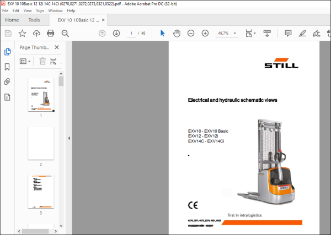Select page 3 thumbnail
Viewport: 331px width, 235px height.
[x=41, y=192]
